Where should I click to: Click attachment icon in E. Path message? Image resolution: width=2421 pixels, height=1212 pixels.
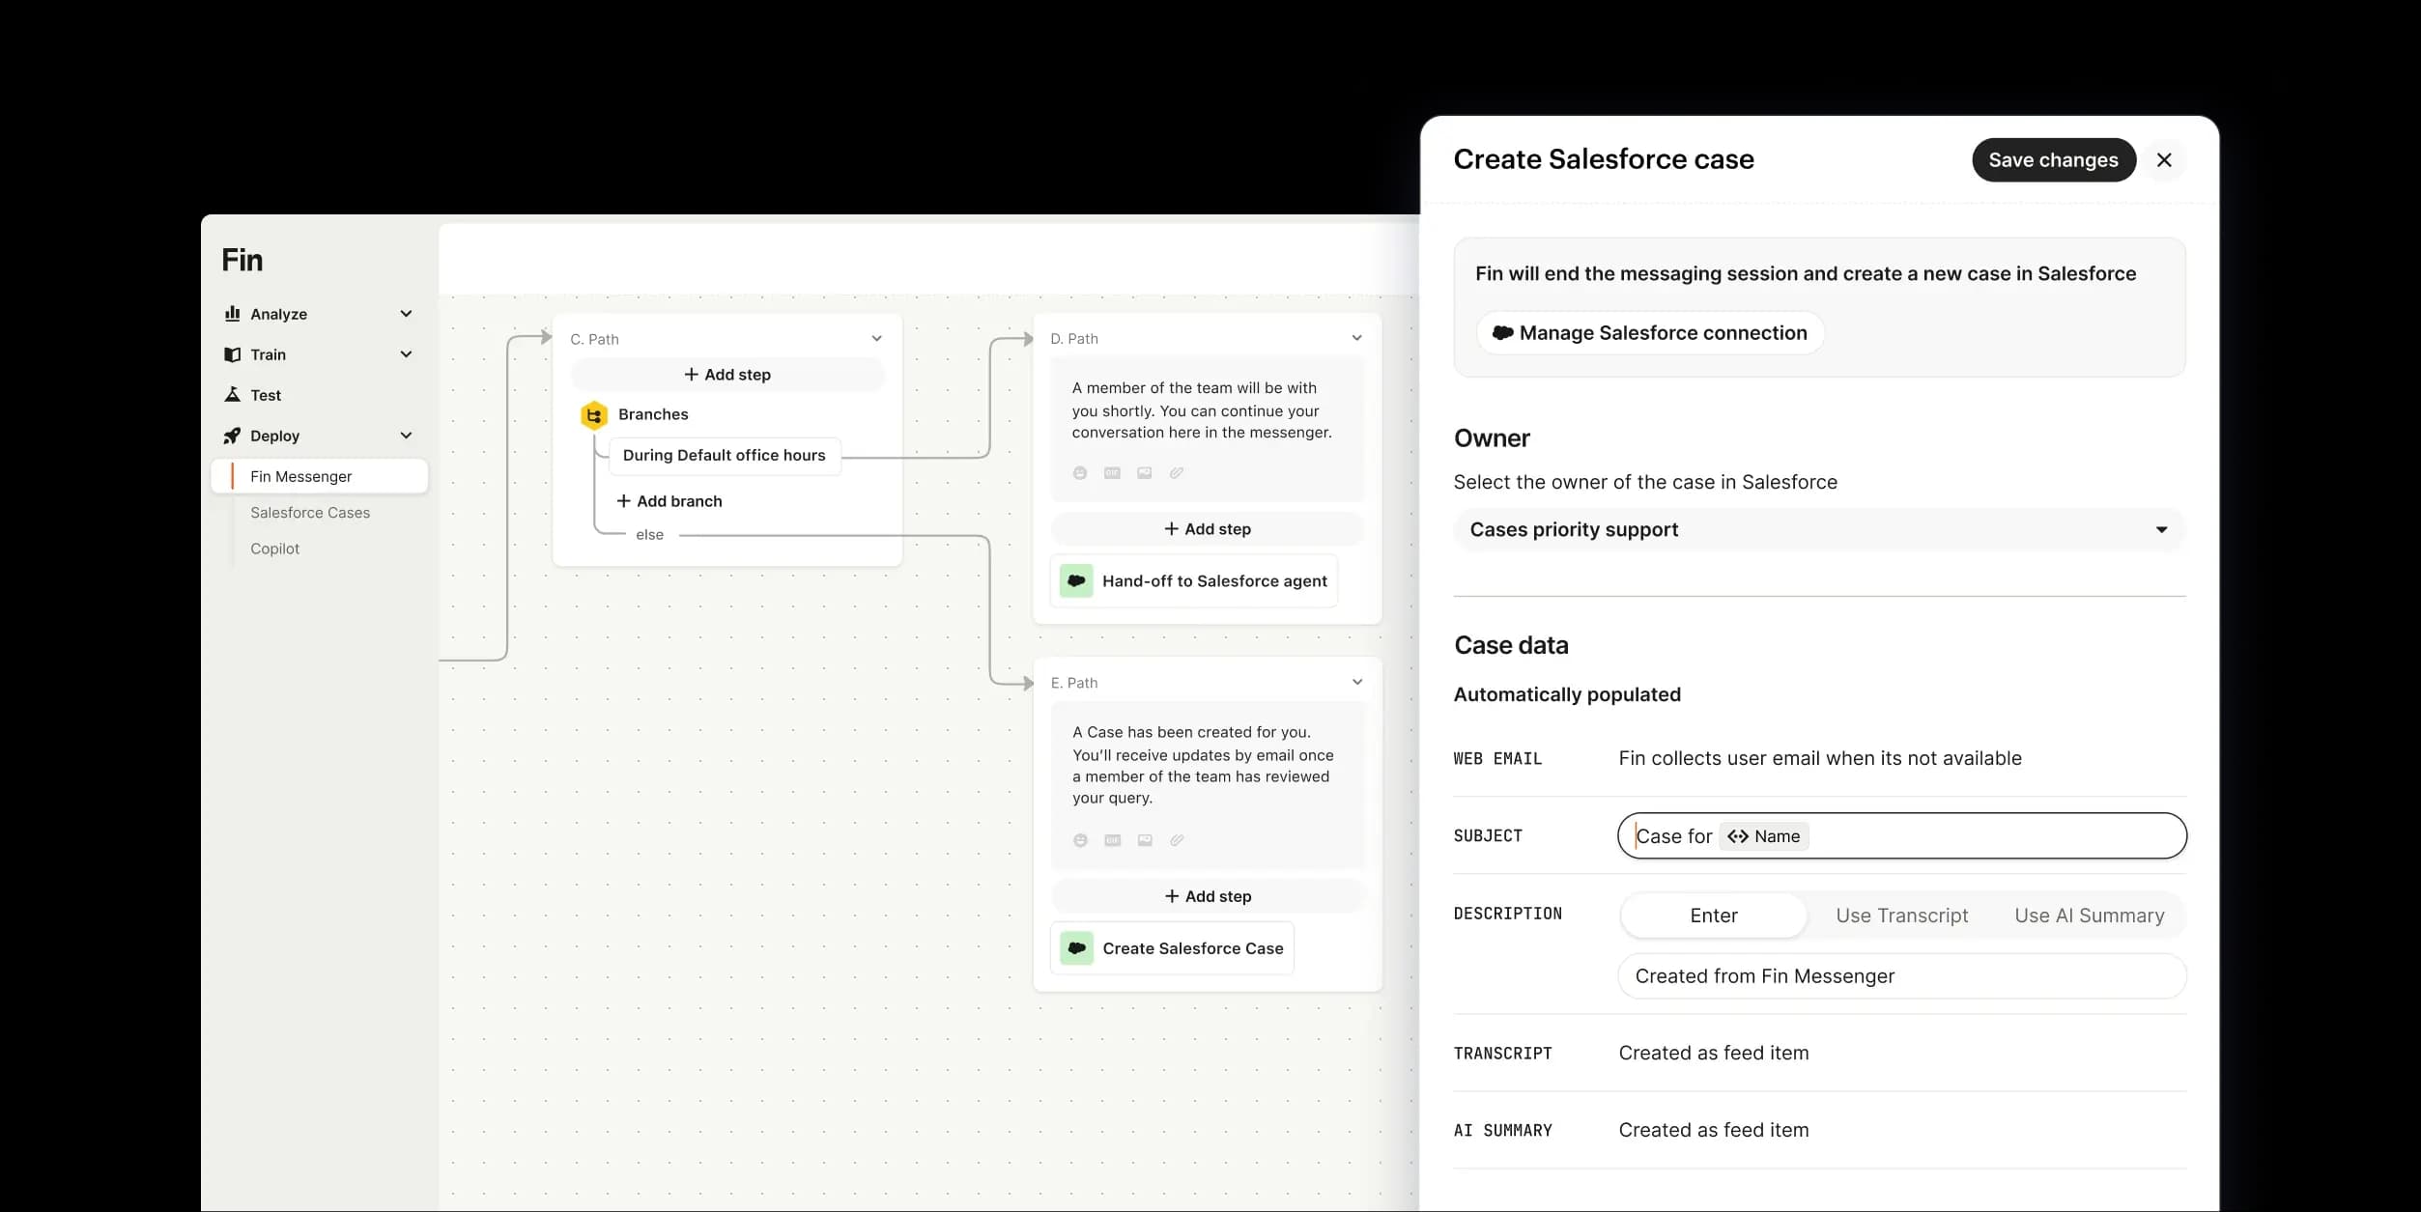point(1177,840)
